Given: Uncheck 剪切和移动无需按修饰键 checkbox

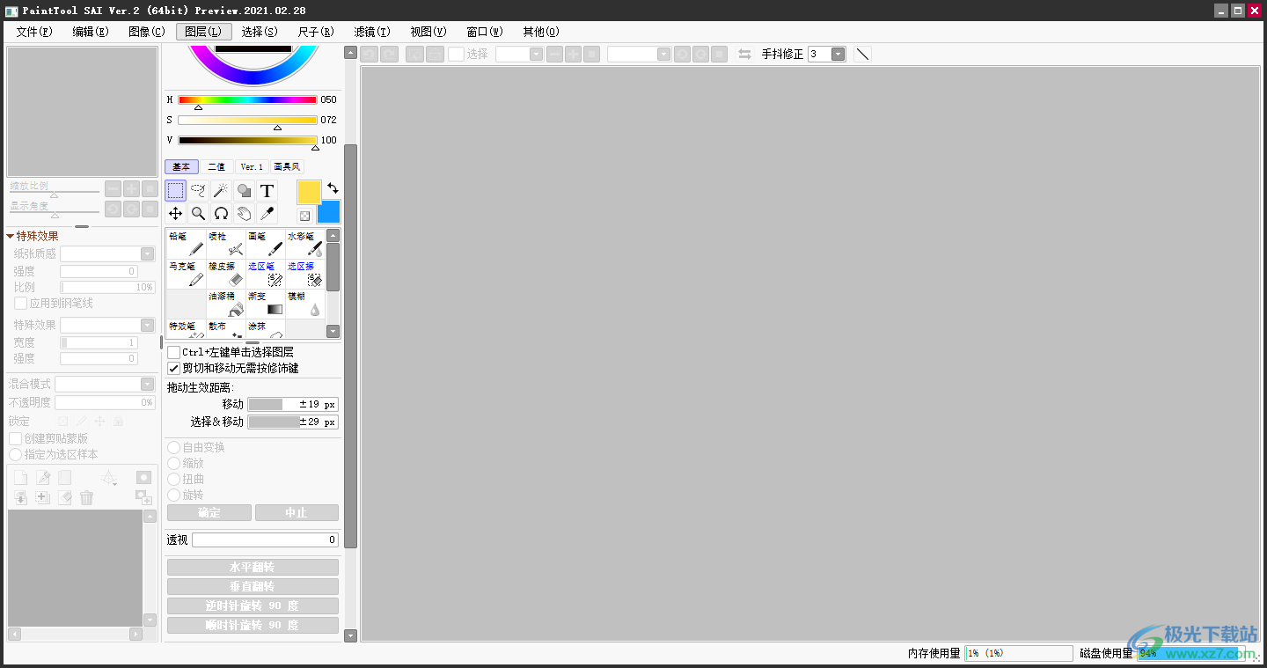Looking at the screenshot, I should coord(174,368).
